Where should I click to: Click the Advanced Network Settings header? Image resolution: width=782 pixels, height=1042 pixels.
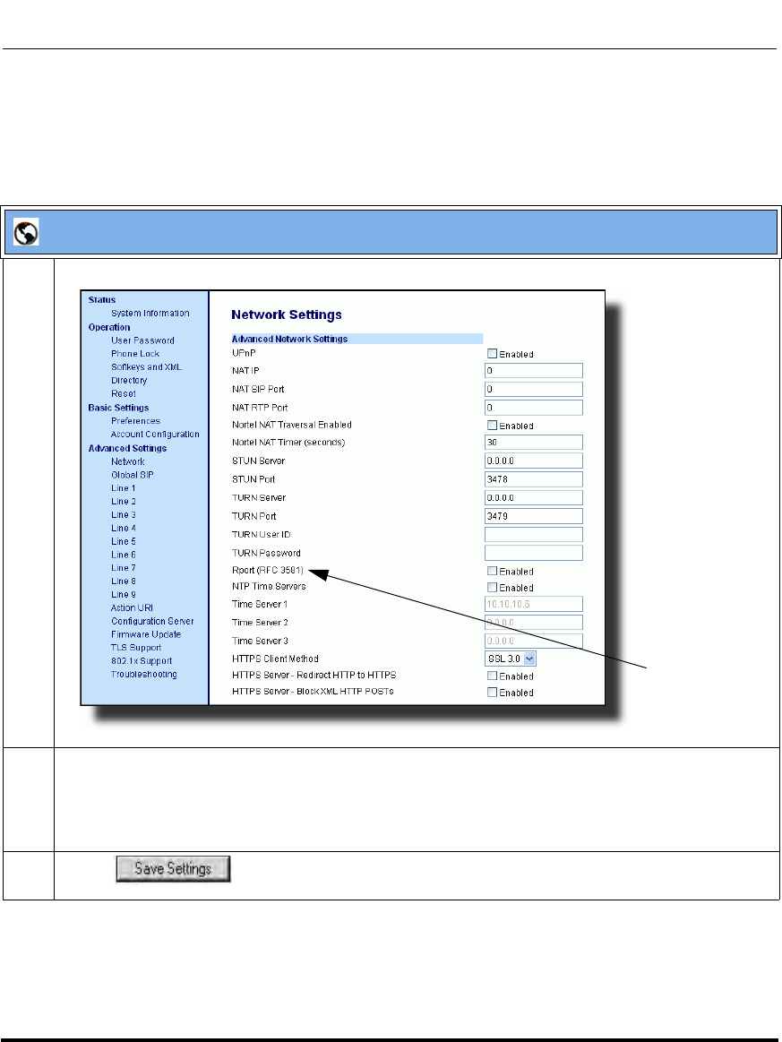tap(357, 339)
